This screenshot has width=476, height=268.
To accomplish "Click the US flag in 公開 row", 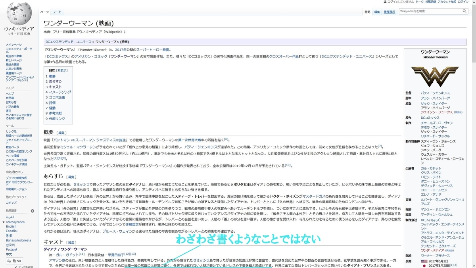I will (x=424, y=261).
